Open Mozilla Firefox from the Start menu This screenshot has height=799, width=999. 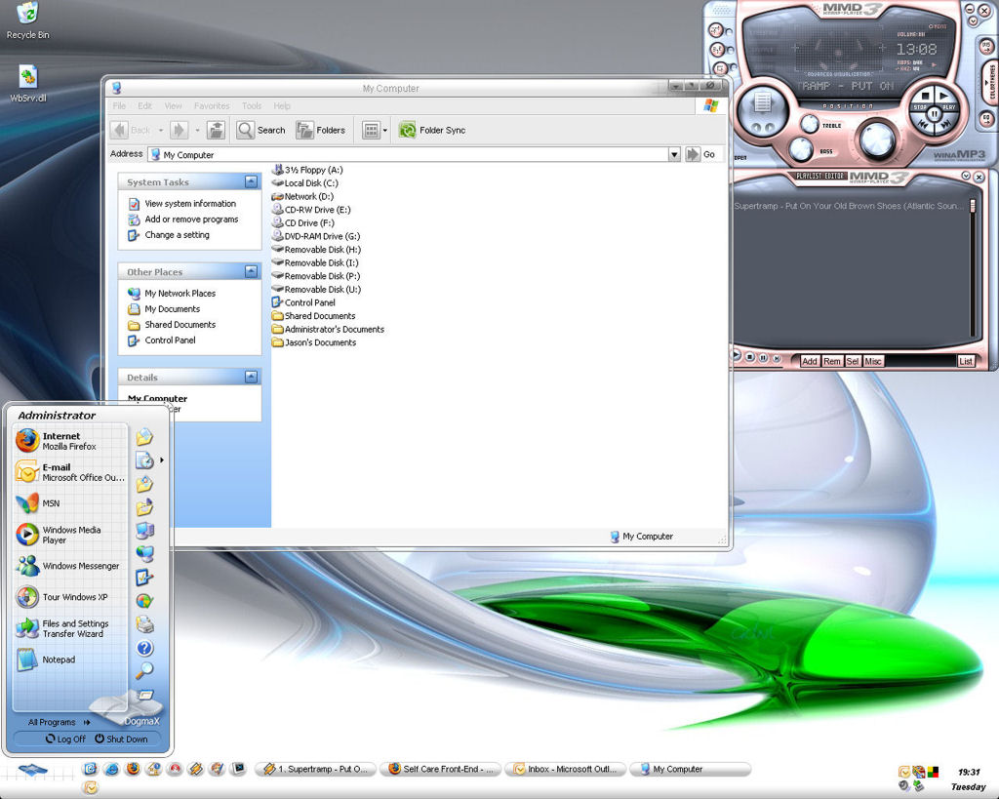pyautogui.click(x=70, y=441)
